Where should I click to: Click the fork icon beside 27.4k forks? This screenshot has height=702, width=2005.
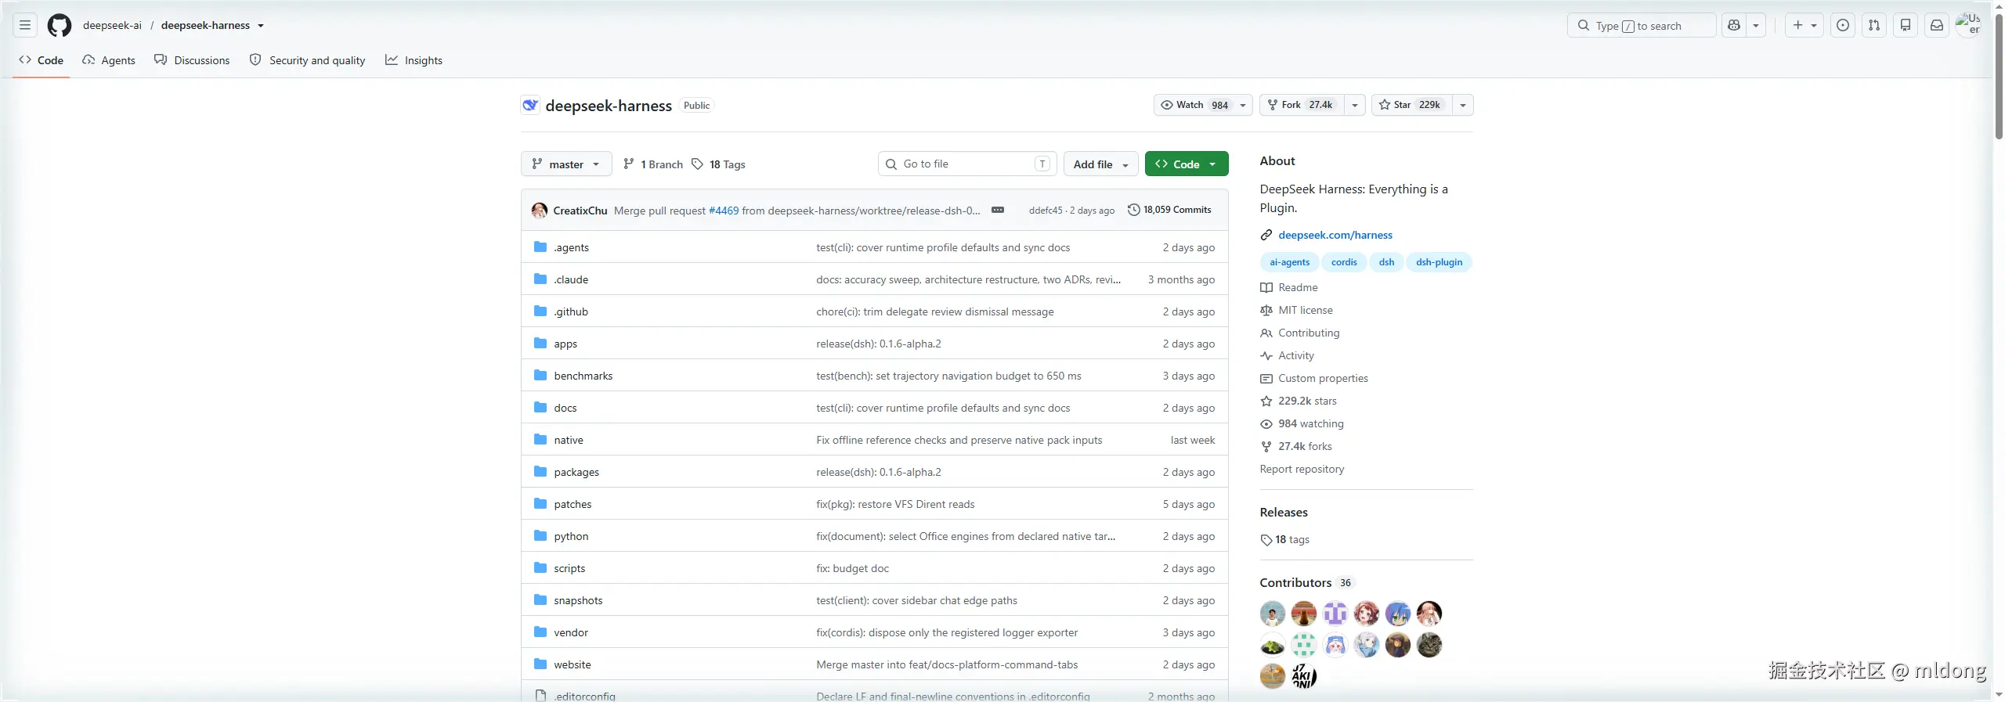[1266, 447]
